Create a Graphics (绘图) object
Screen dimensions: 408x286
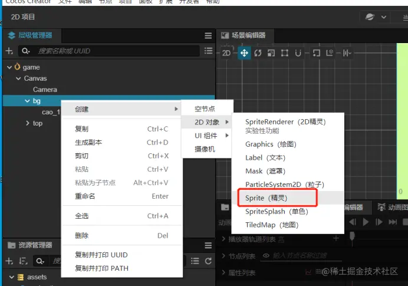[288, 144]
